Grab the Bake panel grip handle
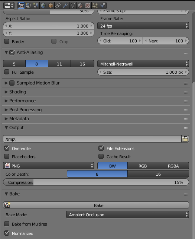Image resolution: width=195 pixels, height=239 pixels. point(186,194)
